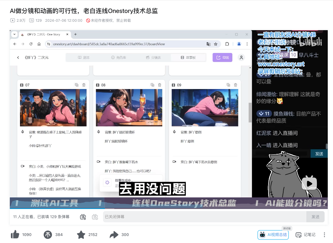Copy storyboard panel 09
The width and height of the screenshot is (333, 243).
(228, 85)
